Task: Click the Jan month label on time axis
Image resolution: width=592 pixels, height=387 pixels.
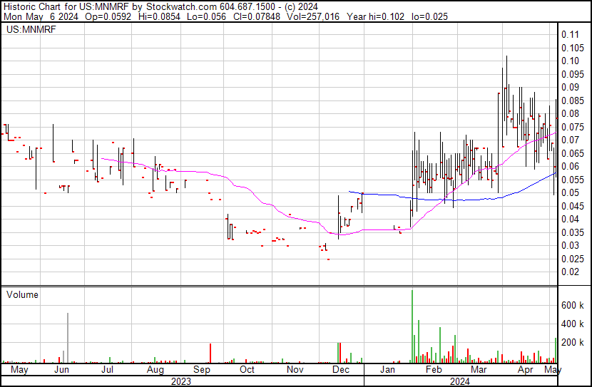Action: coord(388,371)
